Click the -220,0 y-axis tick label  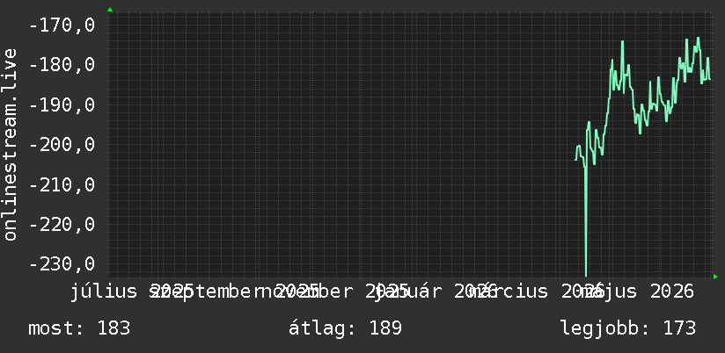point(62,224)
